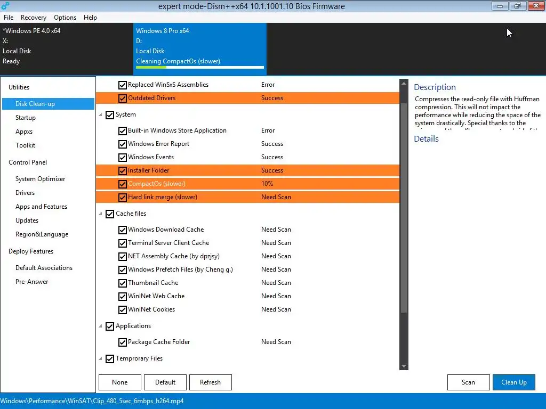The image size is (546, 409).
Task: Click the Replaced WinSxS Assemblies Error status
Action: pos(268,85)
